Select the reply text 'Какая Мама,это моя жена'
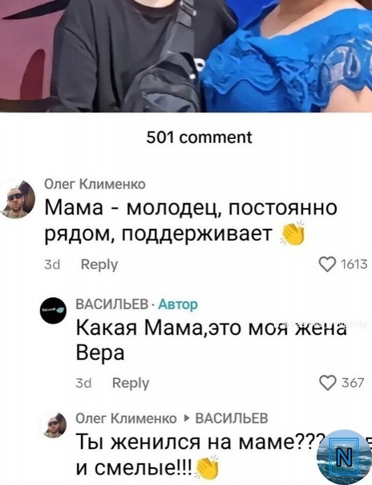The height and width of the screenshot is (485, 372). pos(212,328)
